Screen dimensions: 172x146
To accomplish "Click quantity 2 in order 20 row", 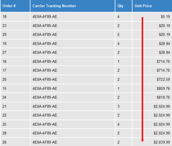I will coord(118,79).
